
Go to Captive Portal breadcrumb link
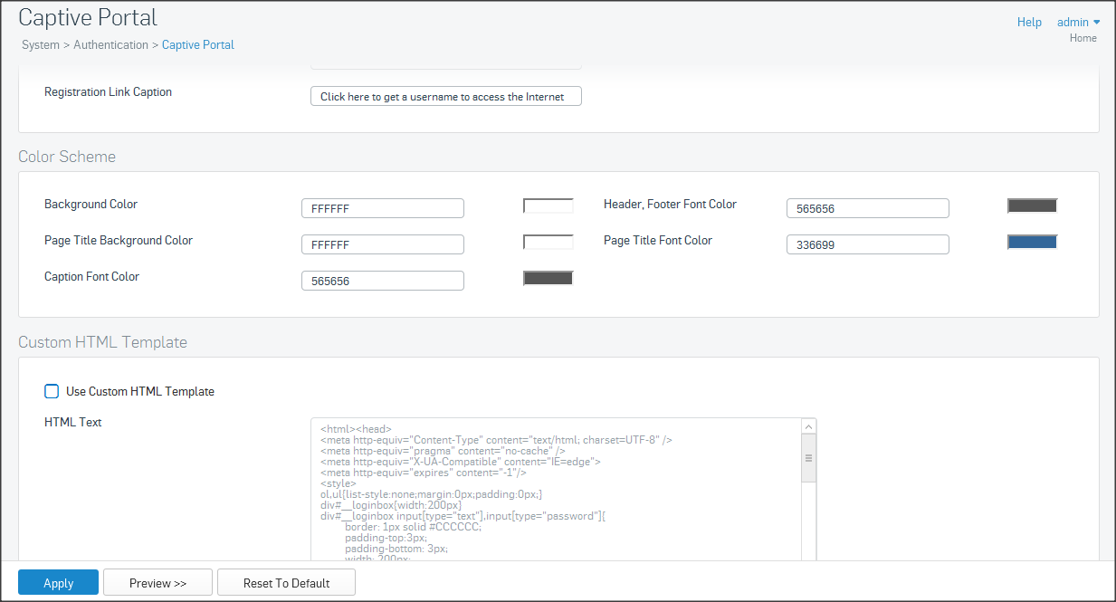[197, 44]
